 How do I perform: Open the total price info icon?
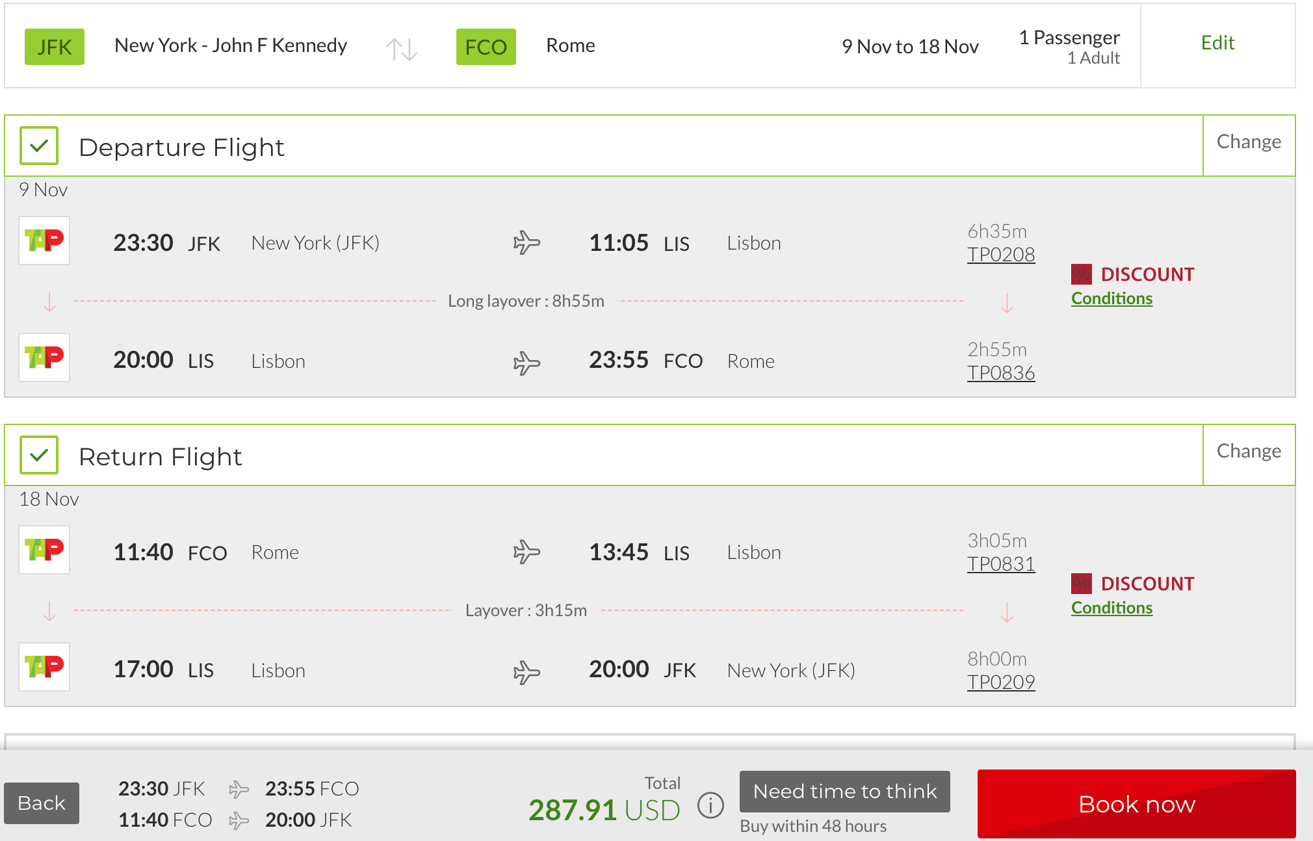coord(710,805)
